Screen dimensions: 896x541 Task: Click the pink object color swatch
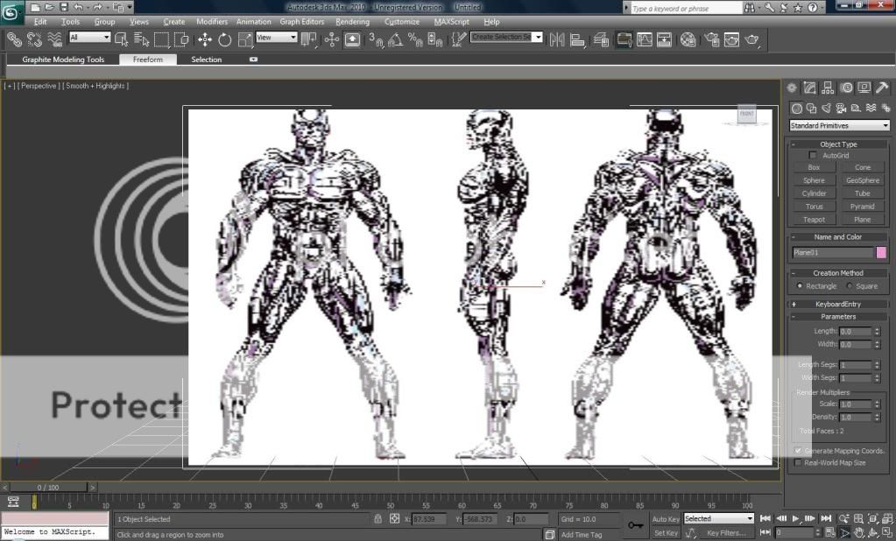tap(881, 253)
